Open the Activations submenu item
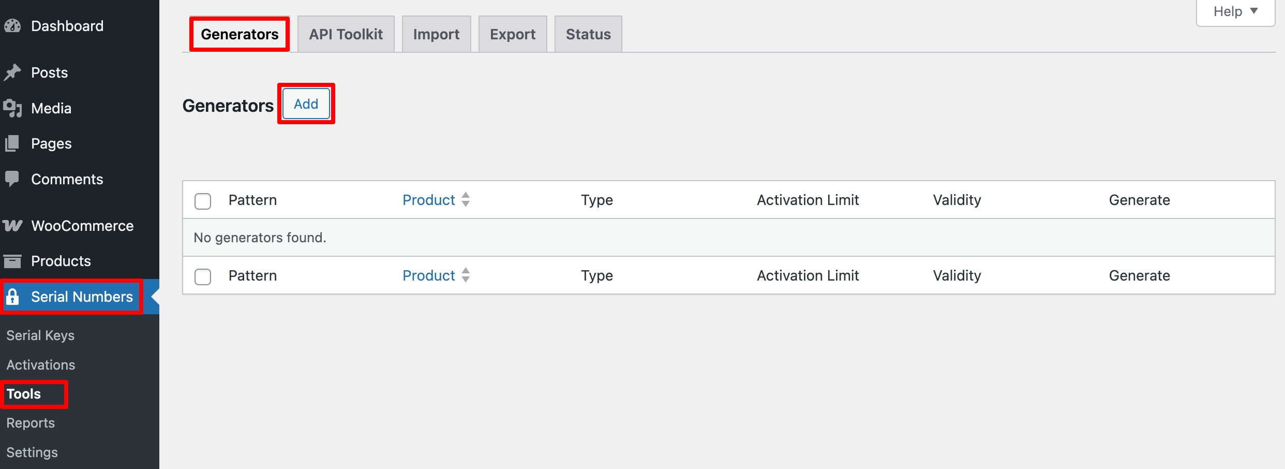Screen dimensions: 1285x469 (41, 365)
